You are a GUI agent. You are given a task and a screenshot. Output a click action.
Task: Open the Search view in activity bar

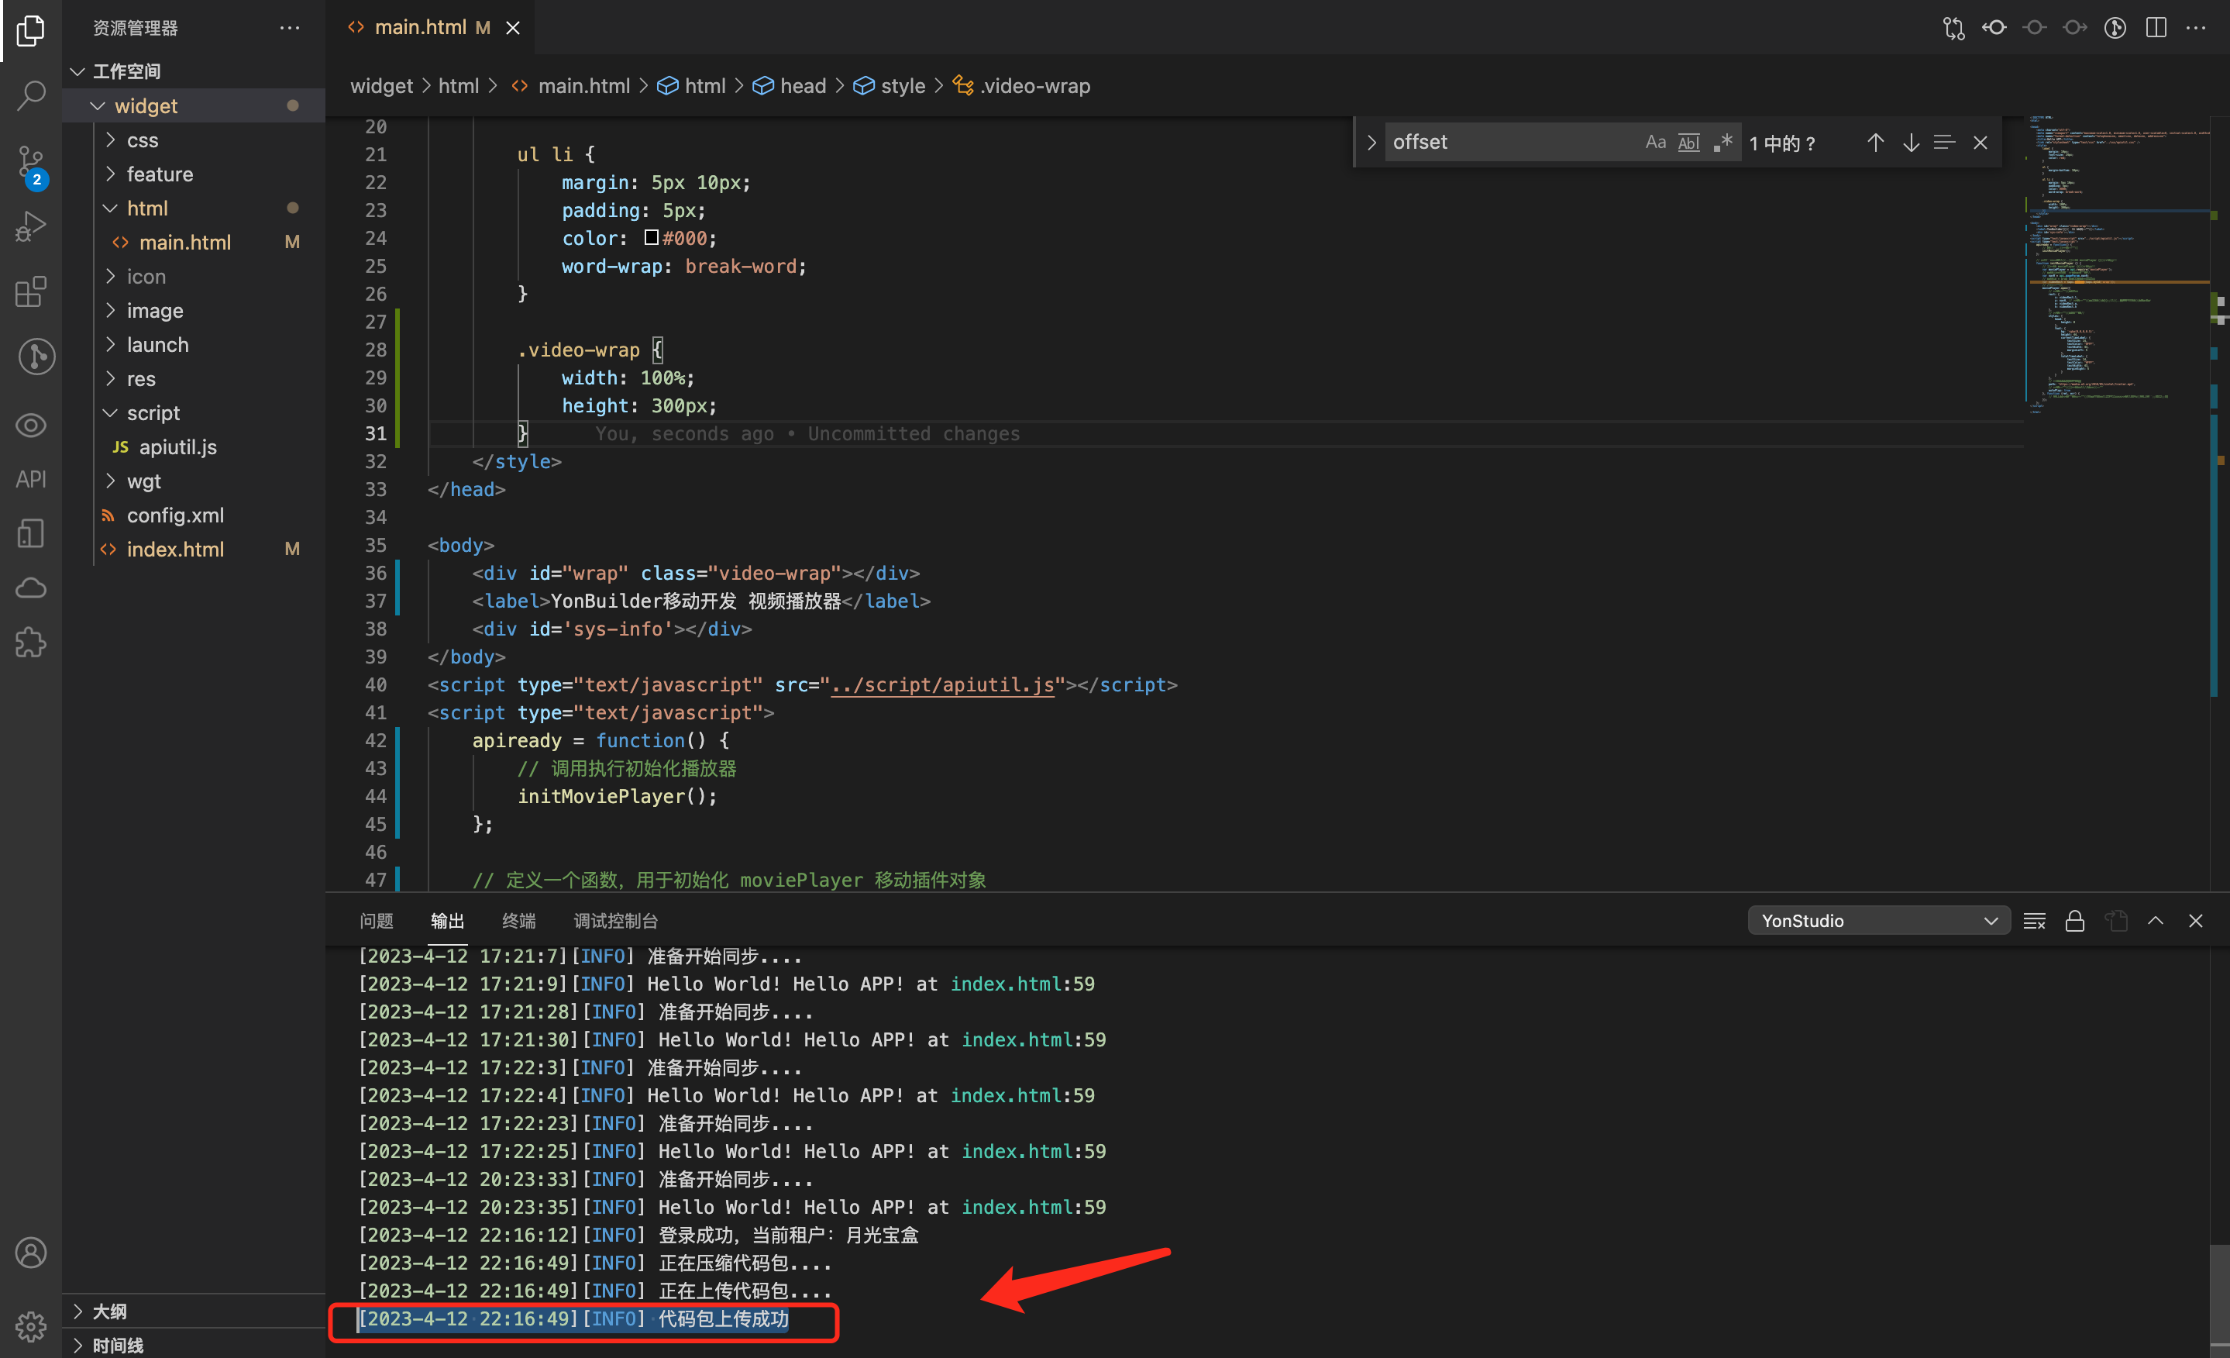[x=31, y=95]
